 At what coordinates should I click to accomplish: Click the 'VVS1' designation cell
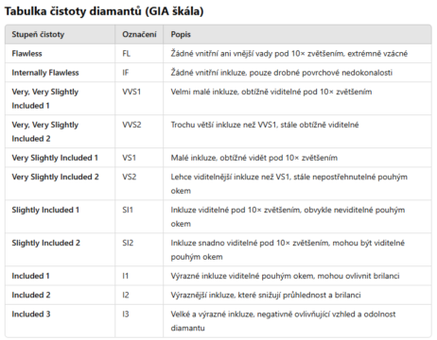(131, 92)
